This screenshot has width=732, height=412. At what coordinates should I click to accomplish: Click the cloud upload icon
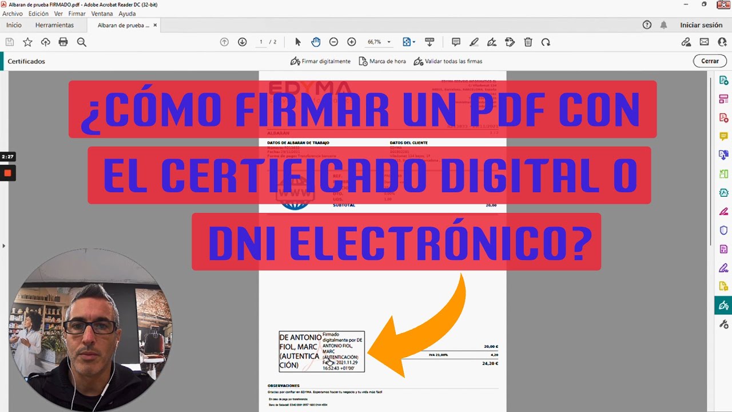tap(45, 42)
